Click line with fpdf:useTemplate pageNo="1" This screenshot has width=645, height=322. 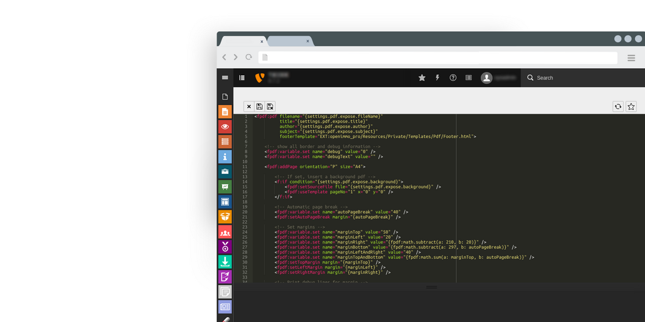339,192
